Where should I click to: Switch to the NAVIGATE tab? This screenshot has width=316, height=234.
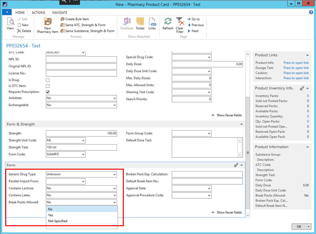pos(60,12)
